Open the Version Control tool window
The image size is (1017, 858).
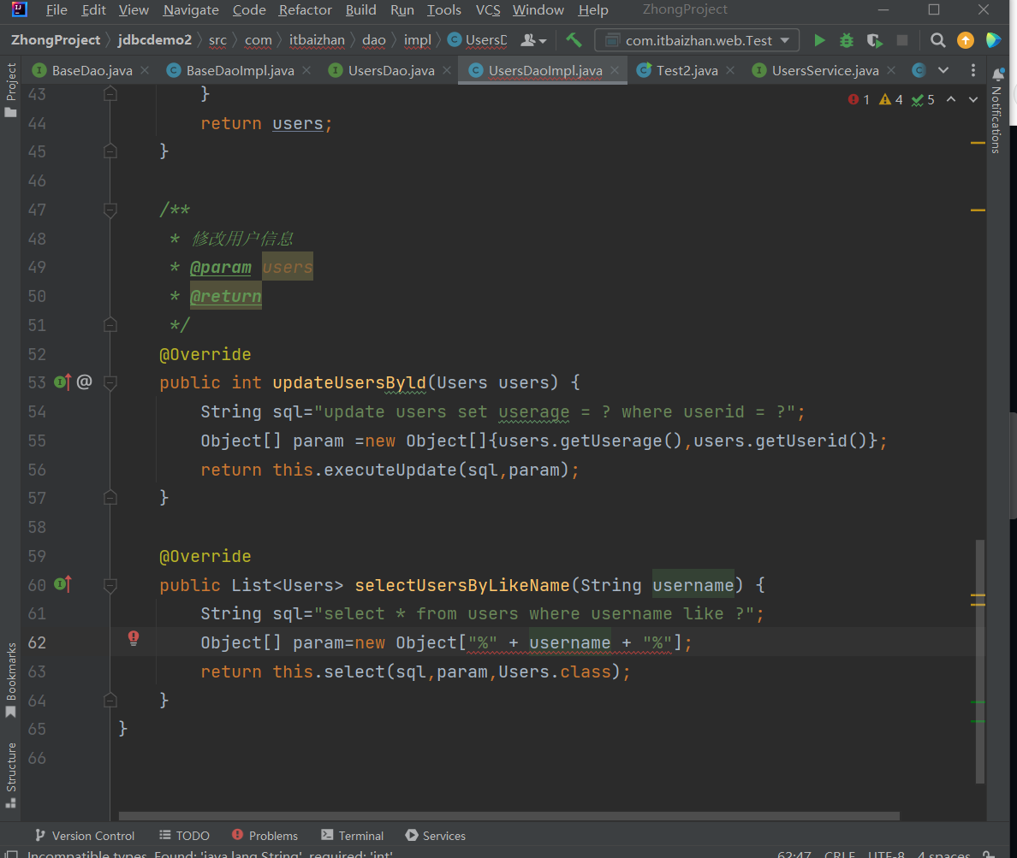(85, 835)
